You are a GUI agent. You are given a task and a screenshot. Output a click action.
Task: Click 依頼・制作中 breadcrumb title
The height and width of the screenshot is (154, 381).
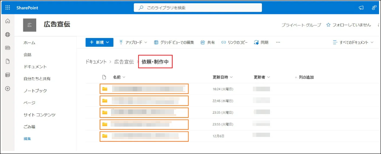(155, 62)
